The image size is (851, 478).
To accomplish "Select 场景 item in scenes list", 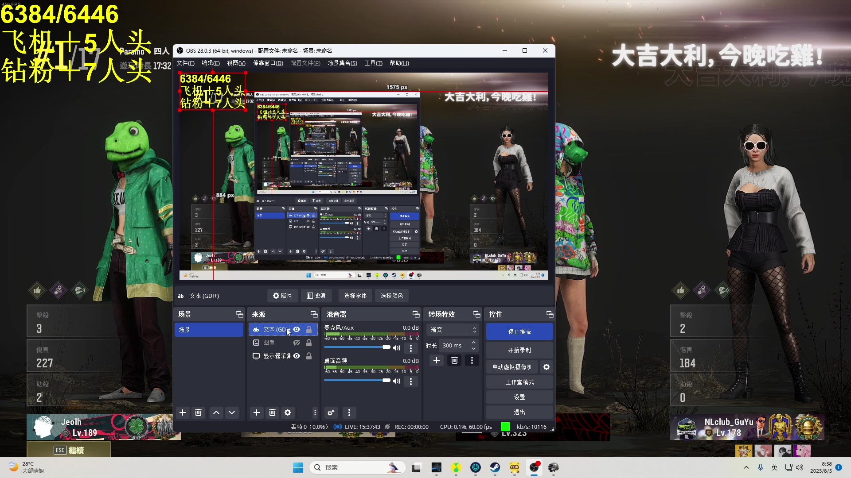I will click(x=209, y=330).
